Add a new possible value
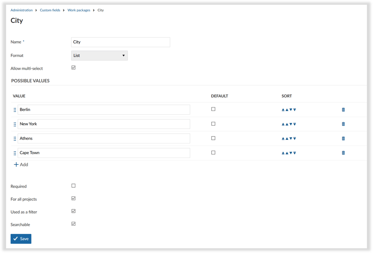Screen dimensions: 373x253 (x=21, y=165)
